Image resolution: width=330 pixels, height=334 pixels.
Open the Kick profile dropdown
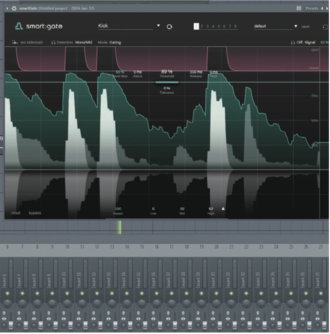point(158,26)
